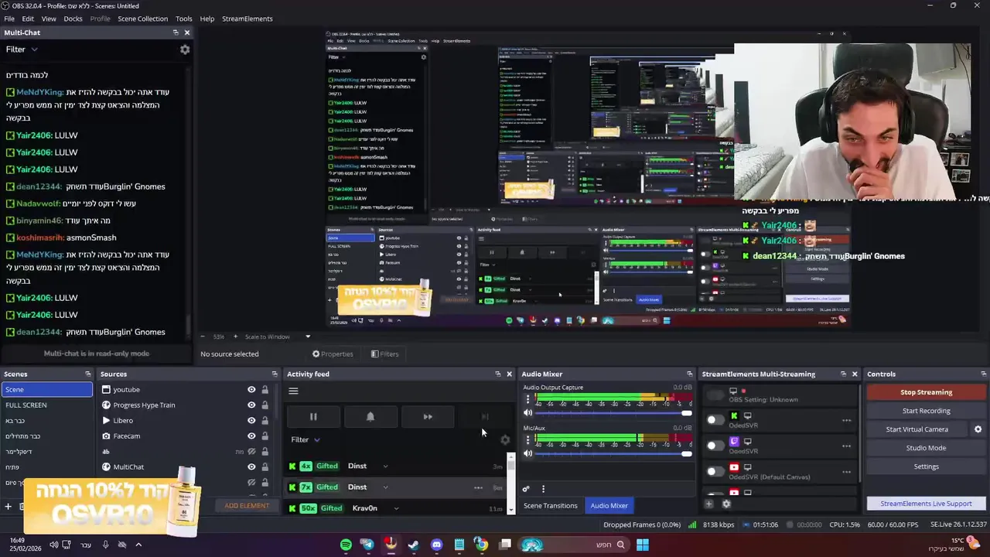This screenshot has width=990, height=557.
Task: Hide the Progress Hype Train source
Action: (251, 405)
